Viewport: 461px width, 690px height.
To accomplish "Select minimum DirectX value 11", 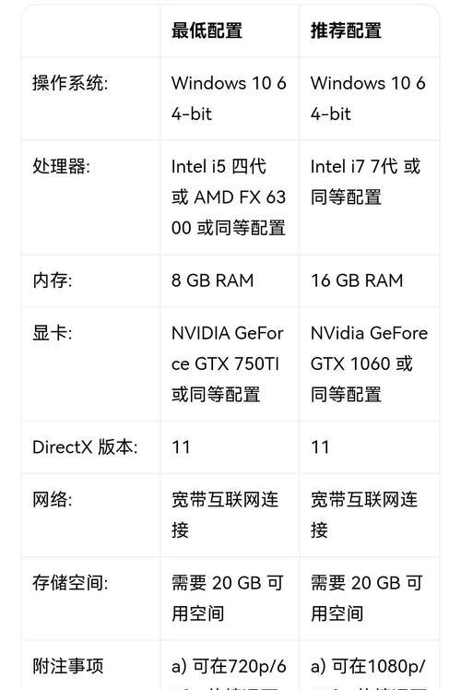I will click(x=181, y=447).
